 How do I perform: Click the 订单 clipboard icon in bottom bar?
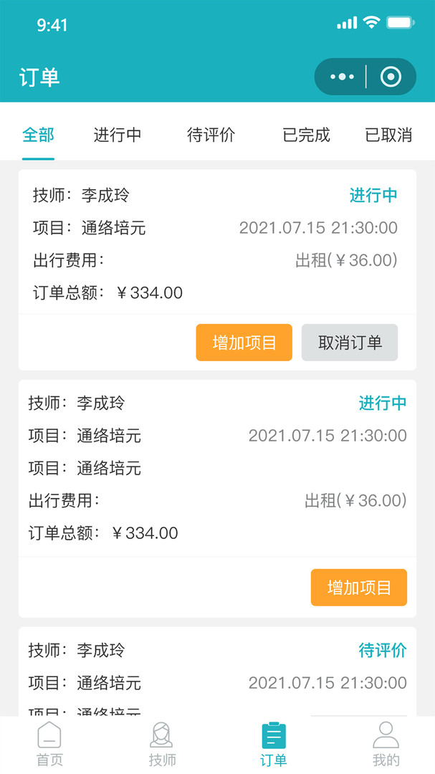click(x=272, y=743)
